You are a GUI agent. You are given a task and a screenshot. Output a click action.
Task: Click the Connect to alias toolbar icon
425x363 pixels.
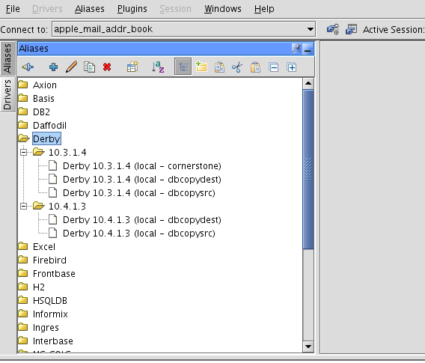point(28,67)
